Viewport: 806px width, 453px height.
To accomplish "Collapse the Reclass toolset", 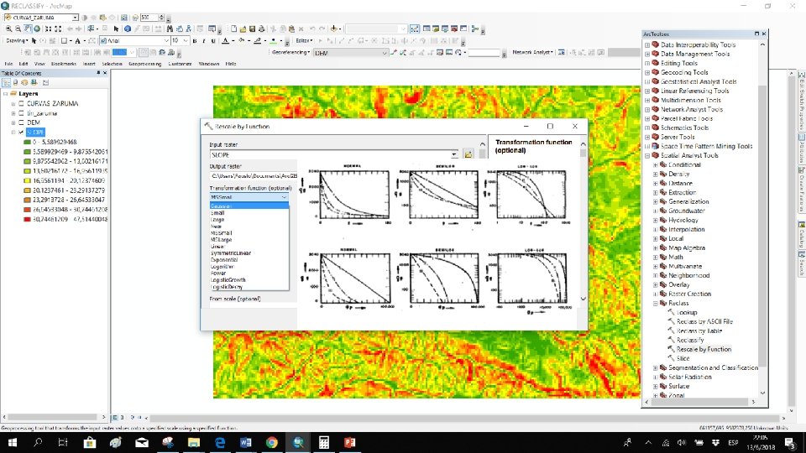I will [656, 303].
